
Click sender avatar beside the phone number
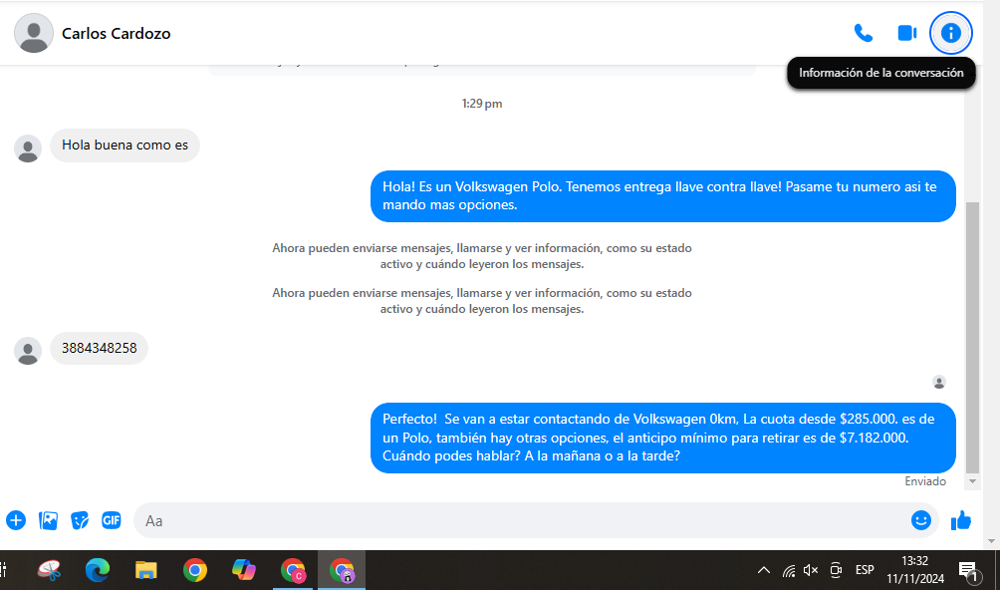coord(28,351)
